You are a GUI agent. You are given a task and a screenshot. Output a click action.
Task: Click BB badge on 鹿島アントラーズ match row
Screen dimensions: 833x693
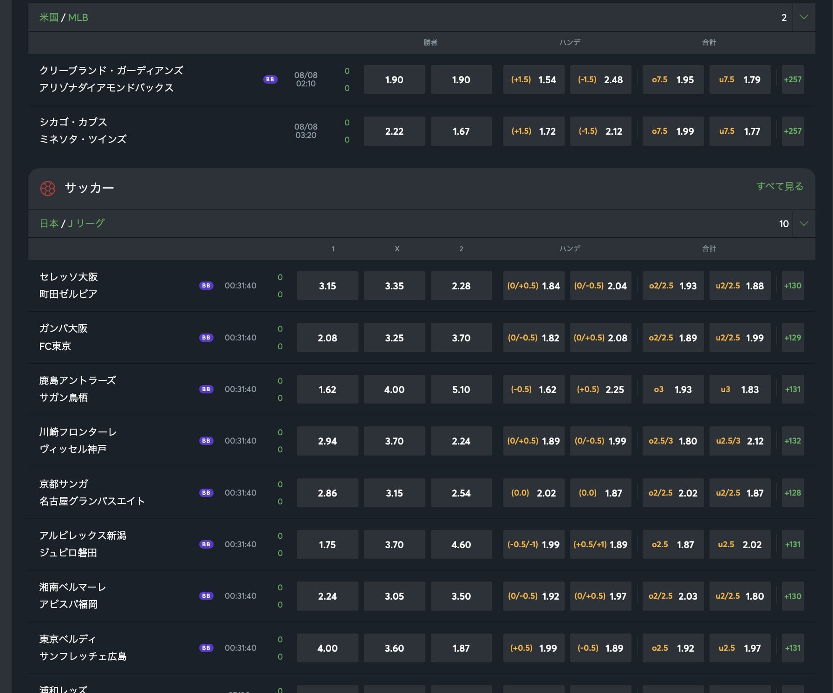click(x=206, y=389)
